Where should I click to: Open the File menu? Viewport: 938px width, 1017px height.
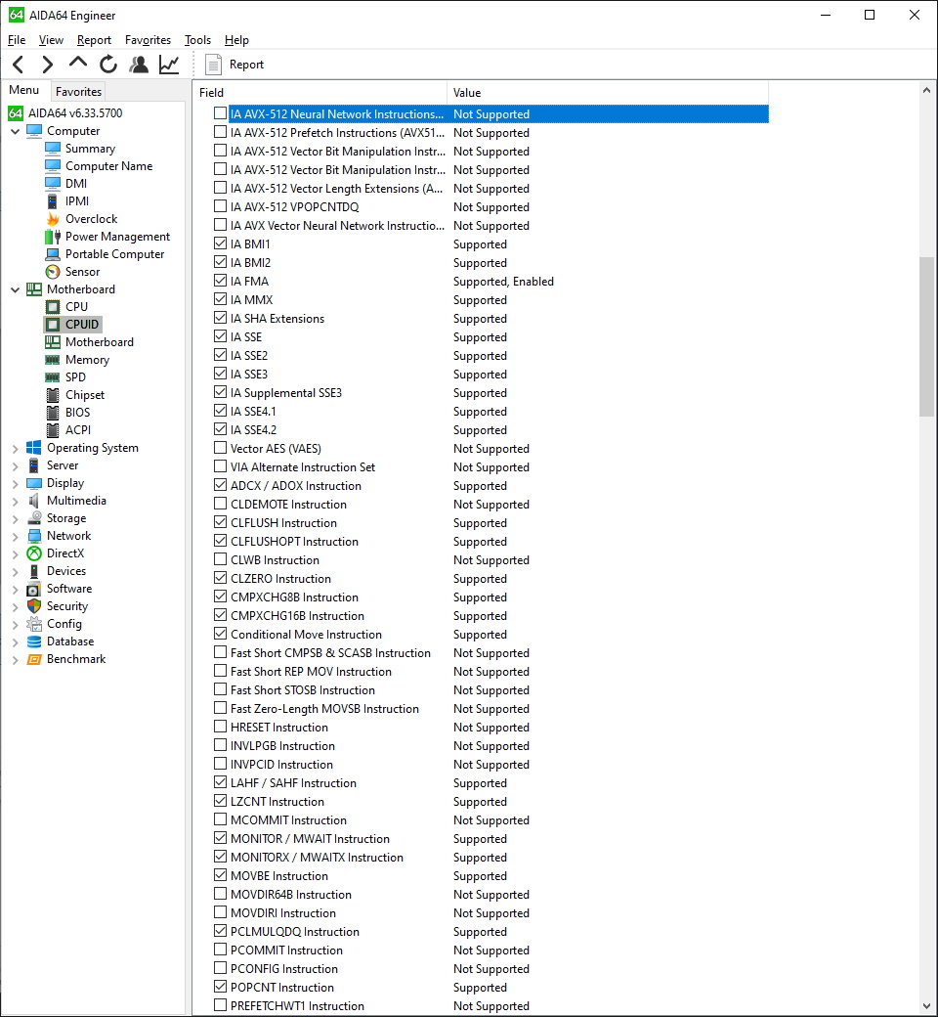click(17, 40)
